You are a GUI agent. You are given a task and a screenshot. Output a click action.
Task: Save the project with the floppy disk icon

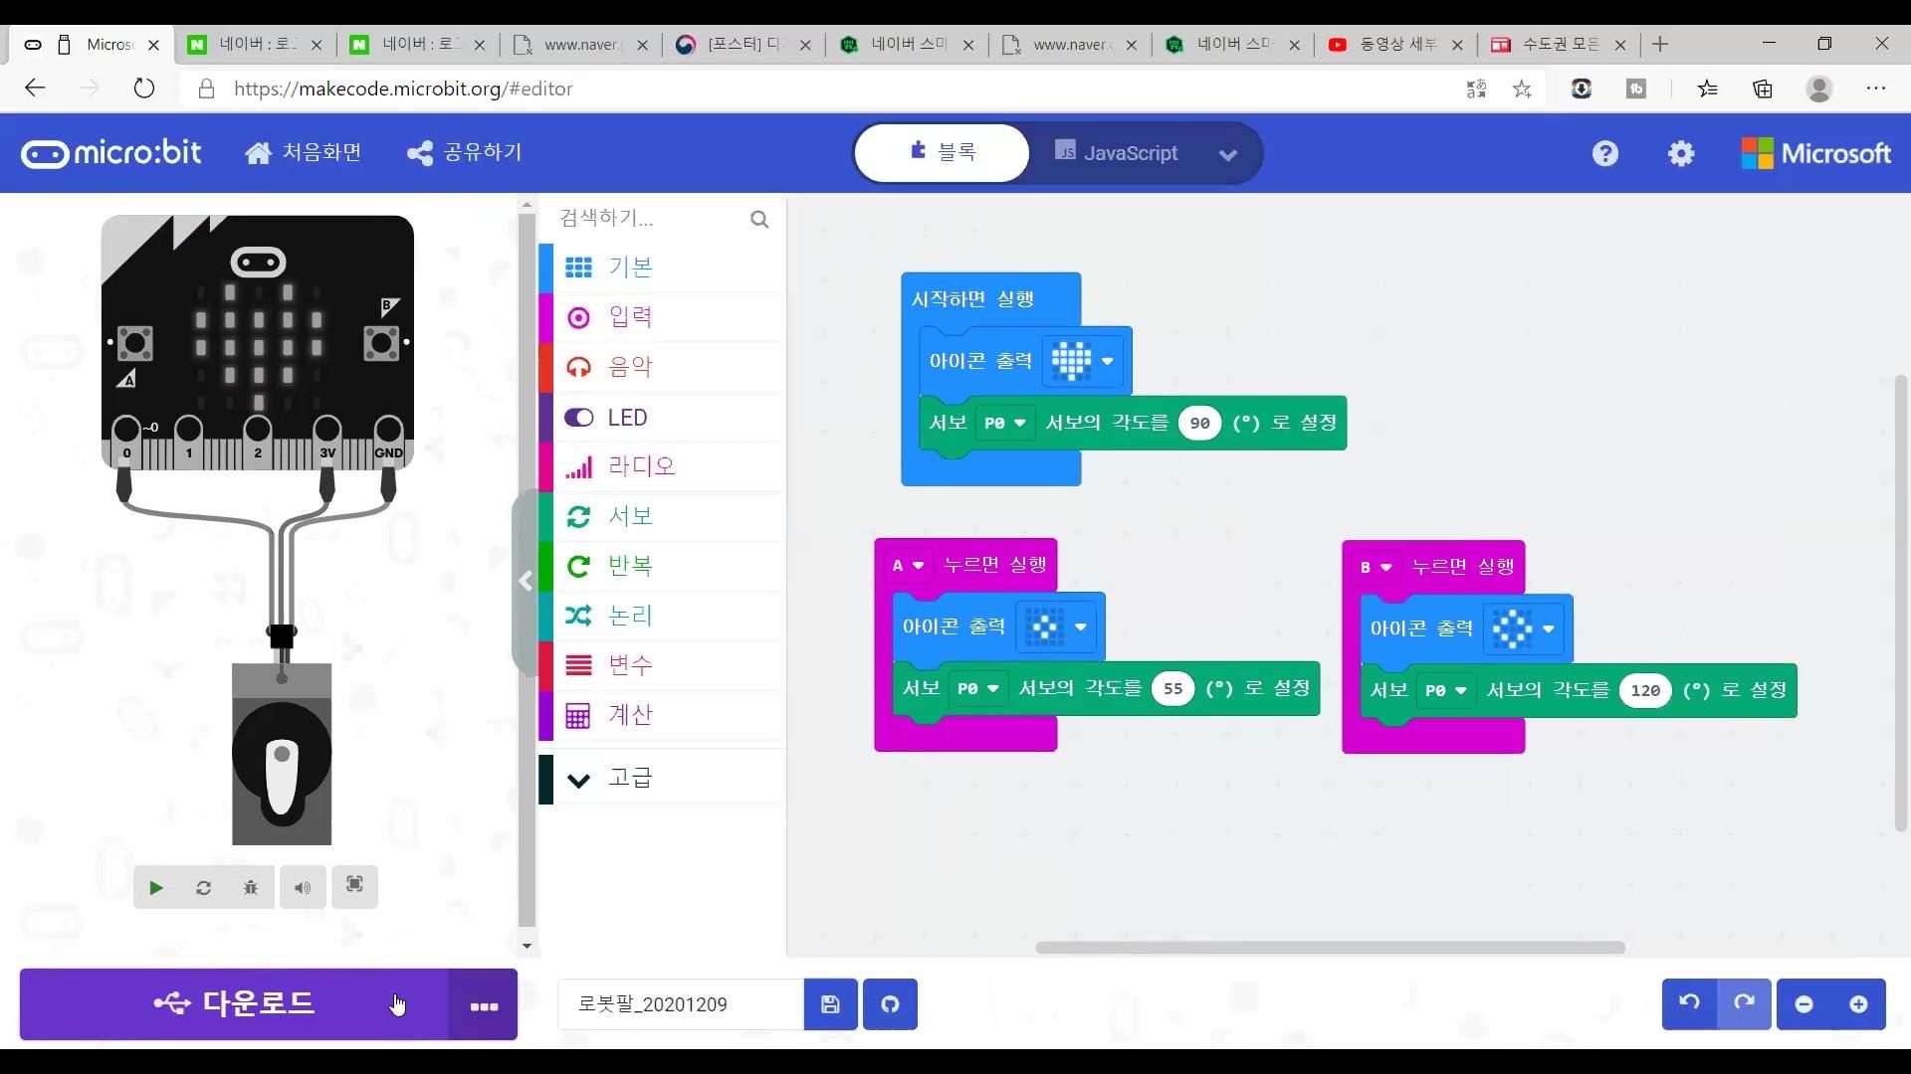[x=829, y=1004]
